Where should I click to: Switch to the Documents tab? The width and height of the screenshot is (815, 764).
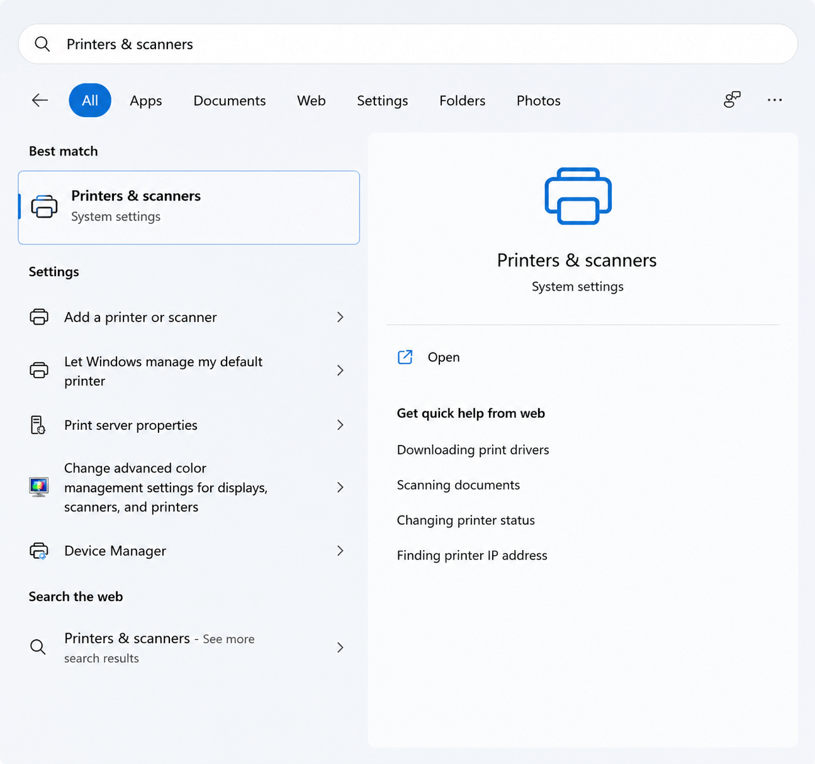(230, 101)
